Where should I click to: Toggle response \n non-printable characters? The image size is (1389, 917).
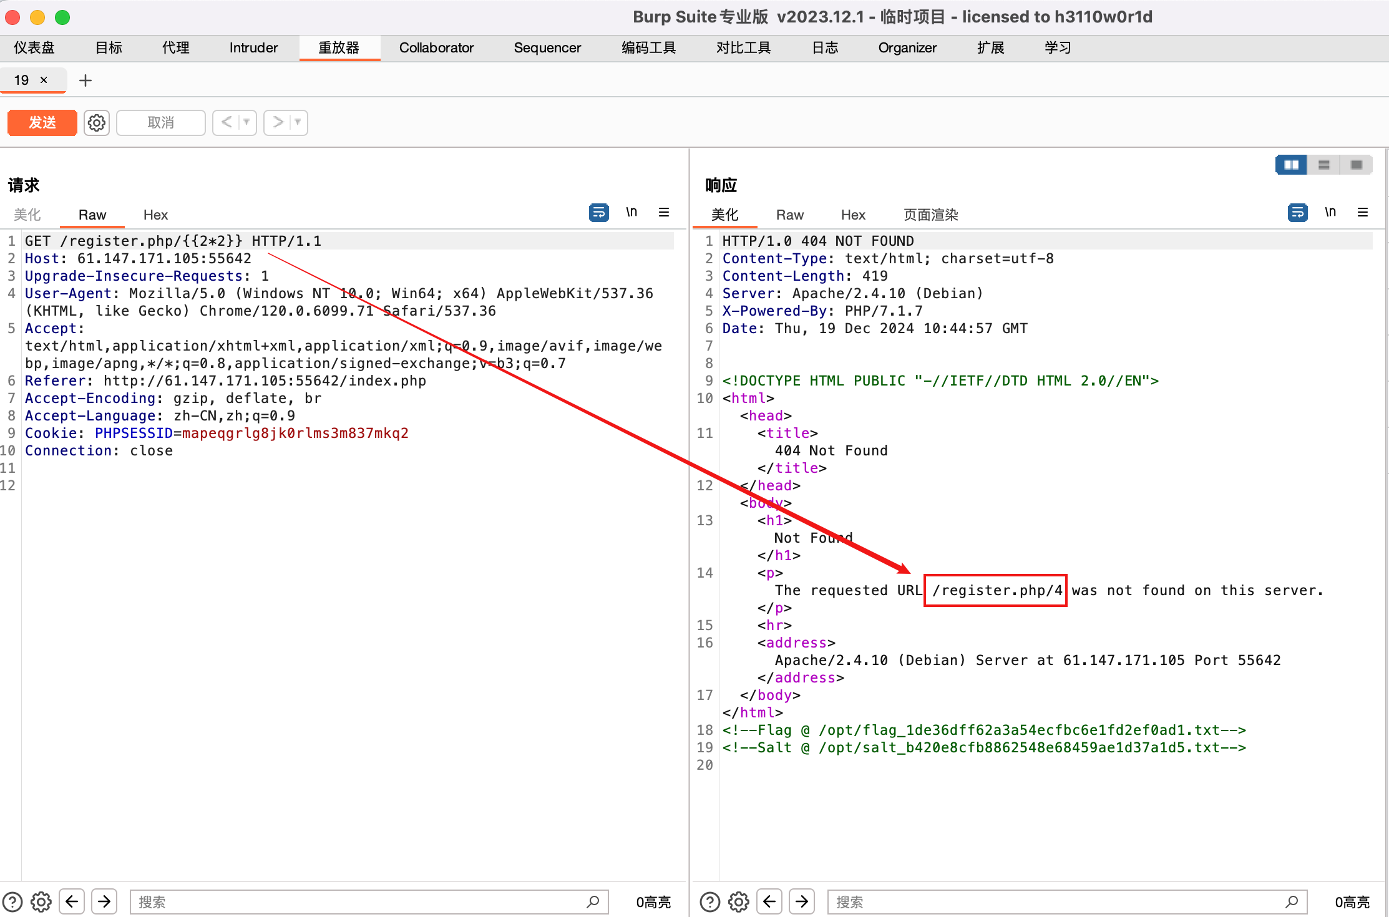pyautogui.click(x=1330, y=213)
